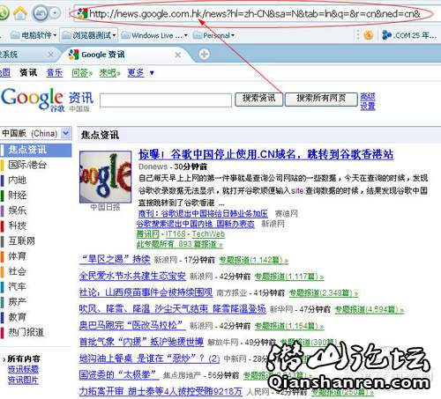
Task: Click the site favicon in the address bar
Action: (x=82, y=13)
